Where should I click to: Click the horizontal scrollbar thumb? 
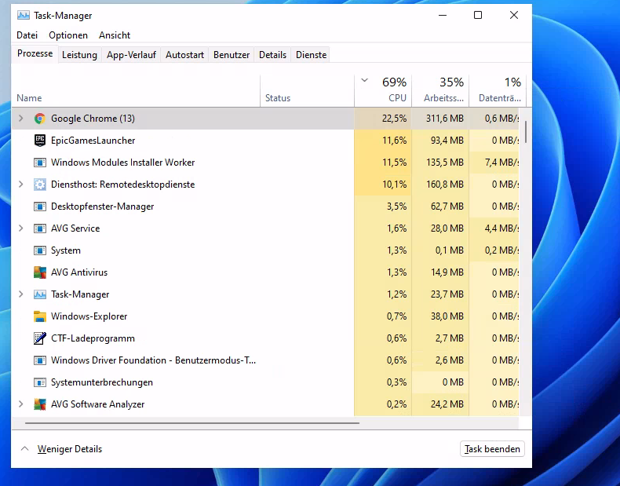click(x=192, y=423)
